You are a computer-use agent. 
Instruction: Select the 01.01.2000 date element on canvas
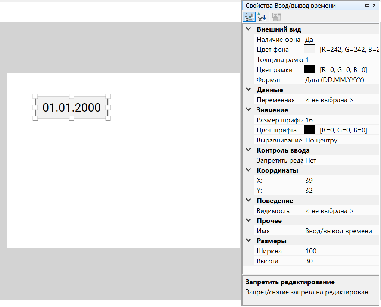[72, 108]
